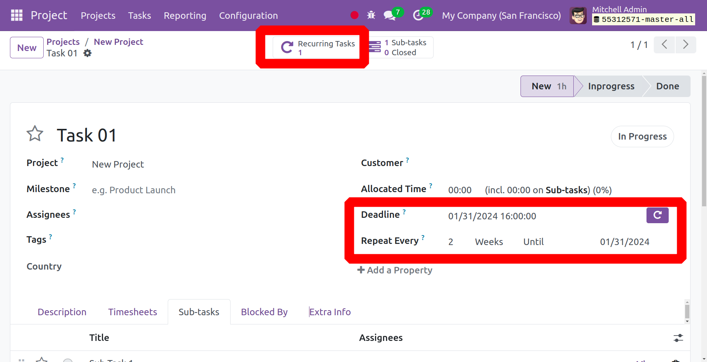Create a new task with the New button
707x362 pixels.
(27, 48)
